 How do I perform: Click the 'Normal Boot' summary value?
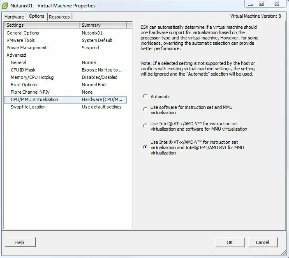point(95,85)
